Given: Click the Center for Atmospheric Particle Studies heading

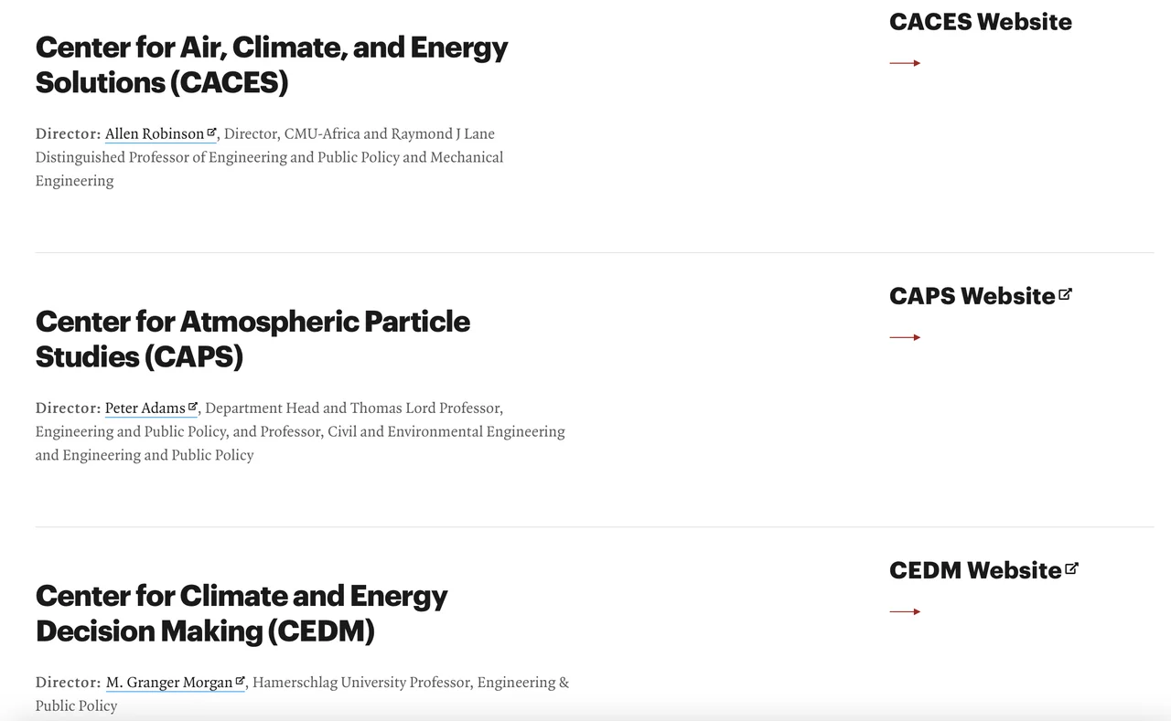Looking at the screenshot, I should [x=252, y=339].
